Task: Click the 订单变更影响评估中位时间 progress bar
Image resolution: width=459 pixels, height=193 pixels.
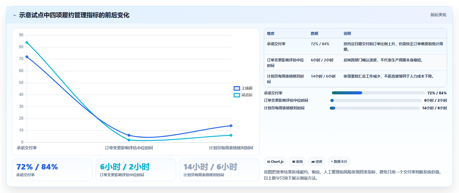Action: (376, 100)
